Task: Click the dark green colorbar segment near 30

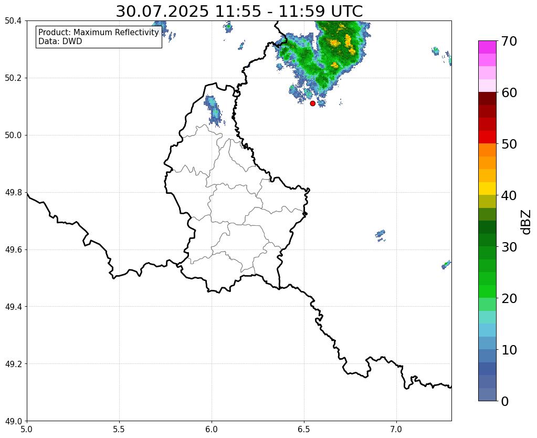Action: pyautogui.click(x=487, y=240)
